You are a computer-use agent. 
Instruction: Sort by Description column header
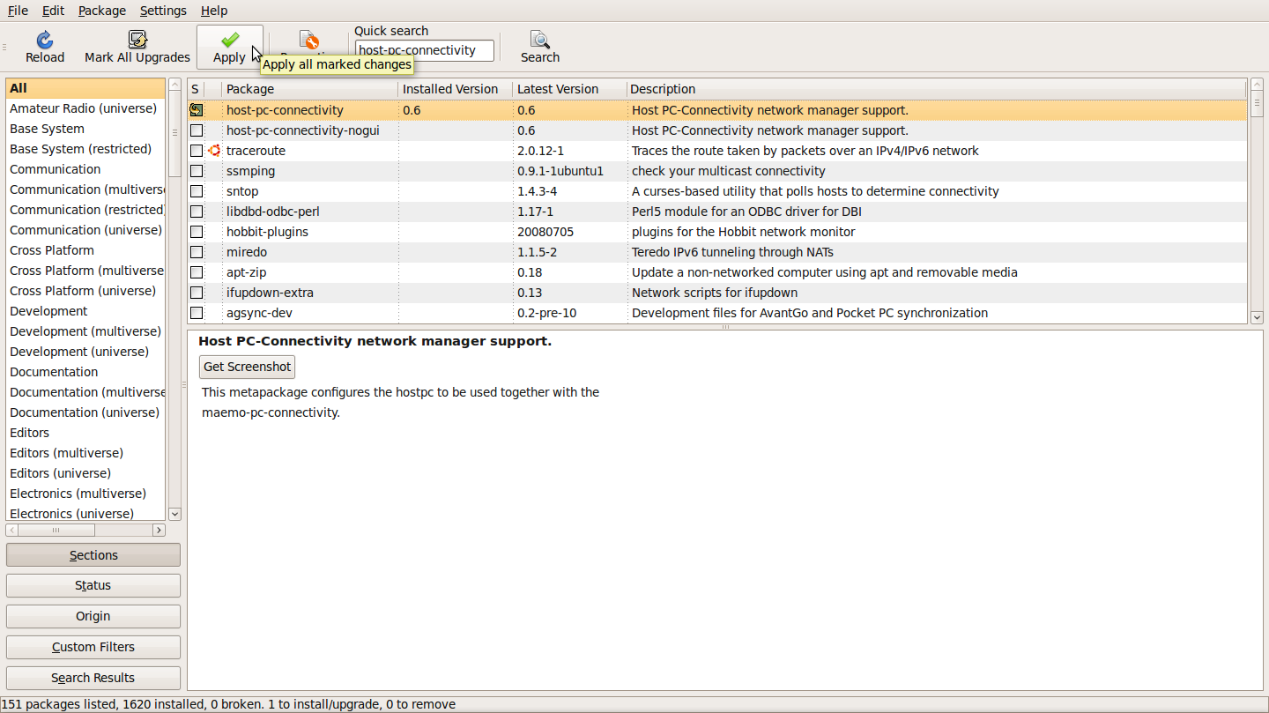pyautogui.click(x=937, y=89)
